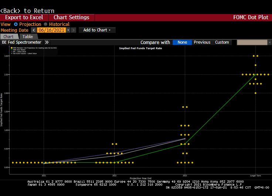Switch to the Chart tab
Viewport: 272px width, 196px height.
(9, 37)
